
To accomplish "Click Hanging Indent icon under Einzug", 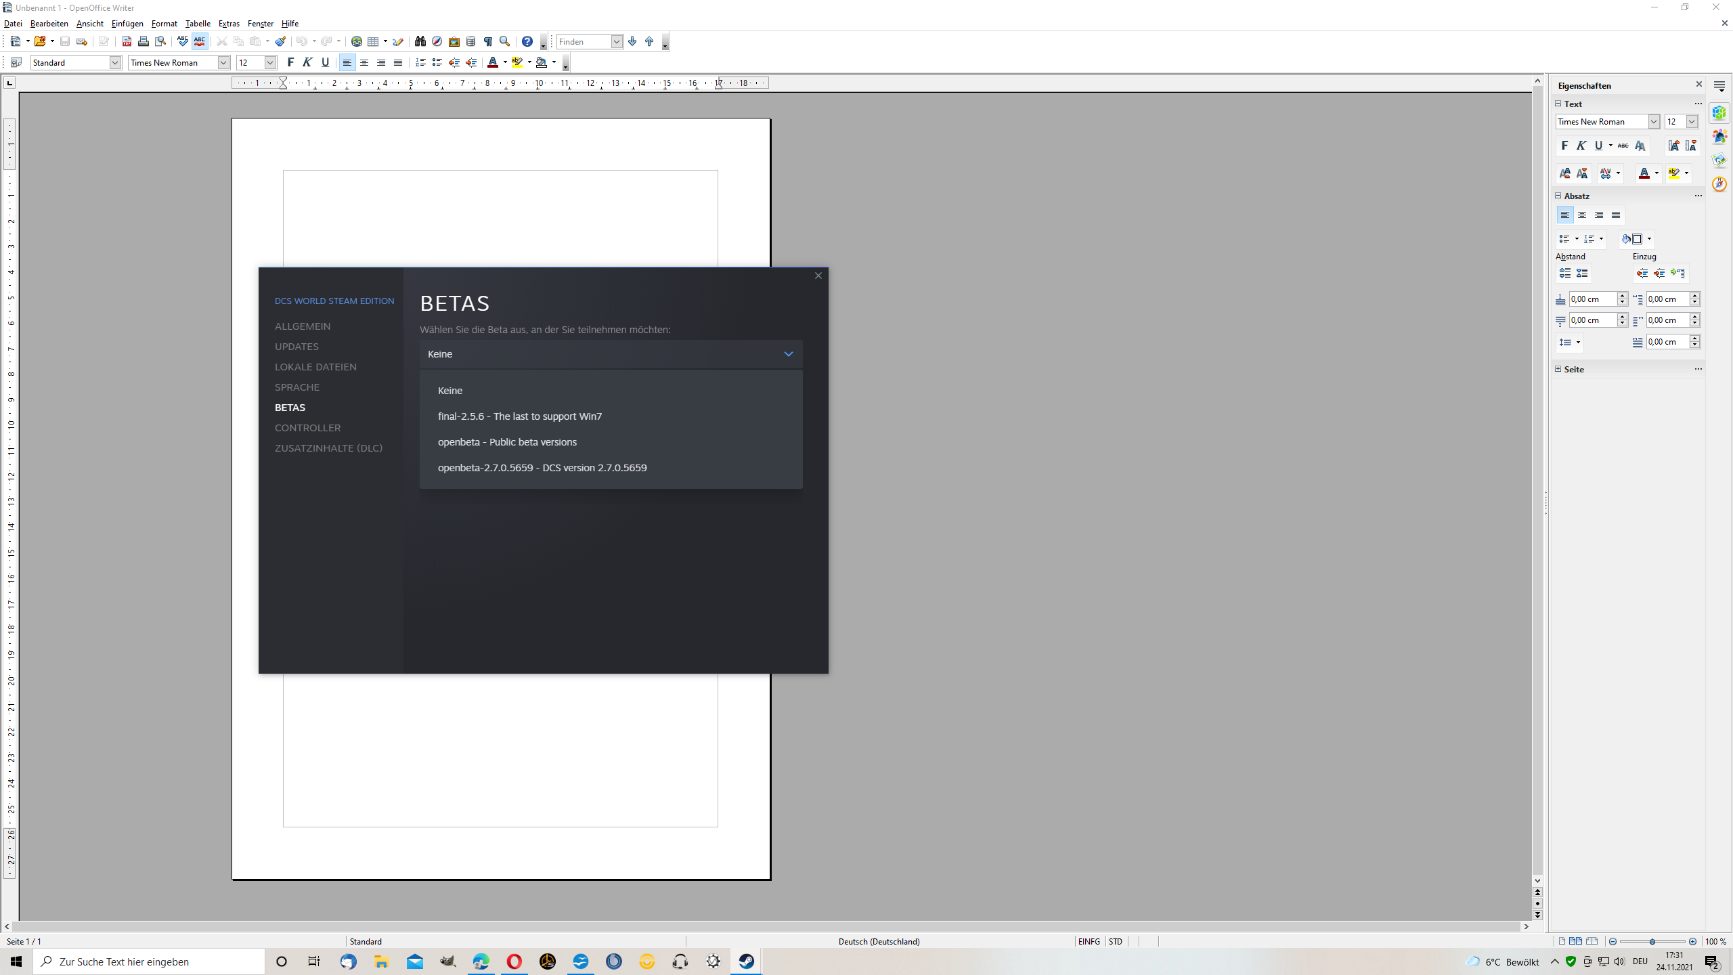I will (x=1677, y=274).
